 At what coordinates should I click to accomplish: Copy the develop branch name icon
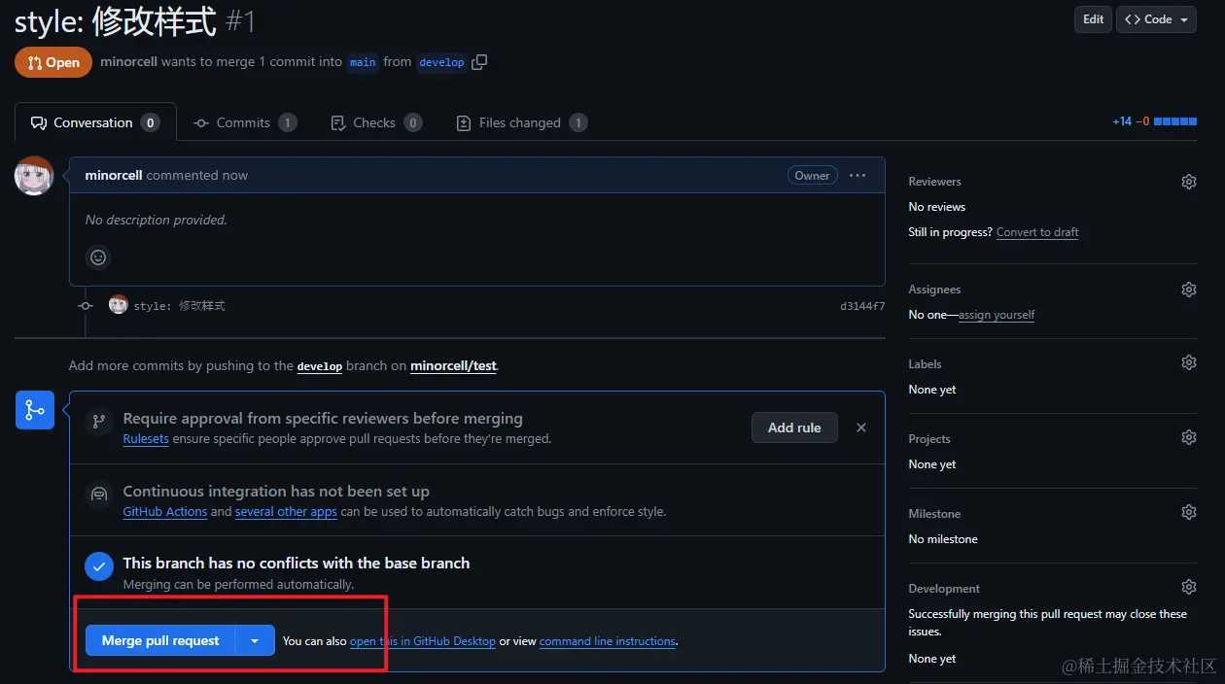pos(479,62)
